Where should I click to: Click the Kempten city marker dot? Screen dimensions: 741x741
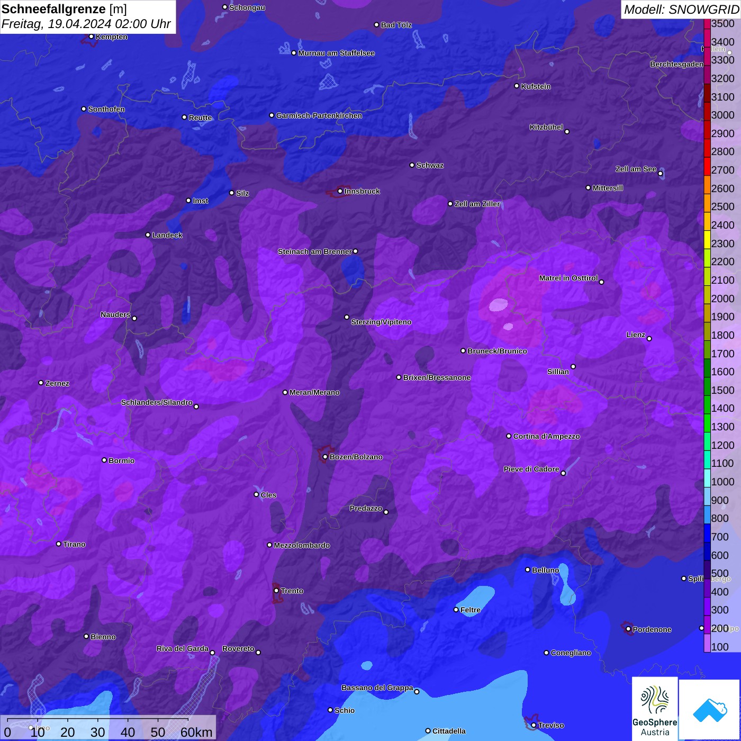pyautogui.click(x=92, y=37)
